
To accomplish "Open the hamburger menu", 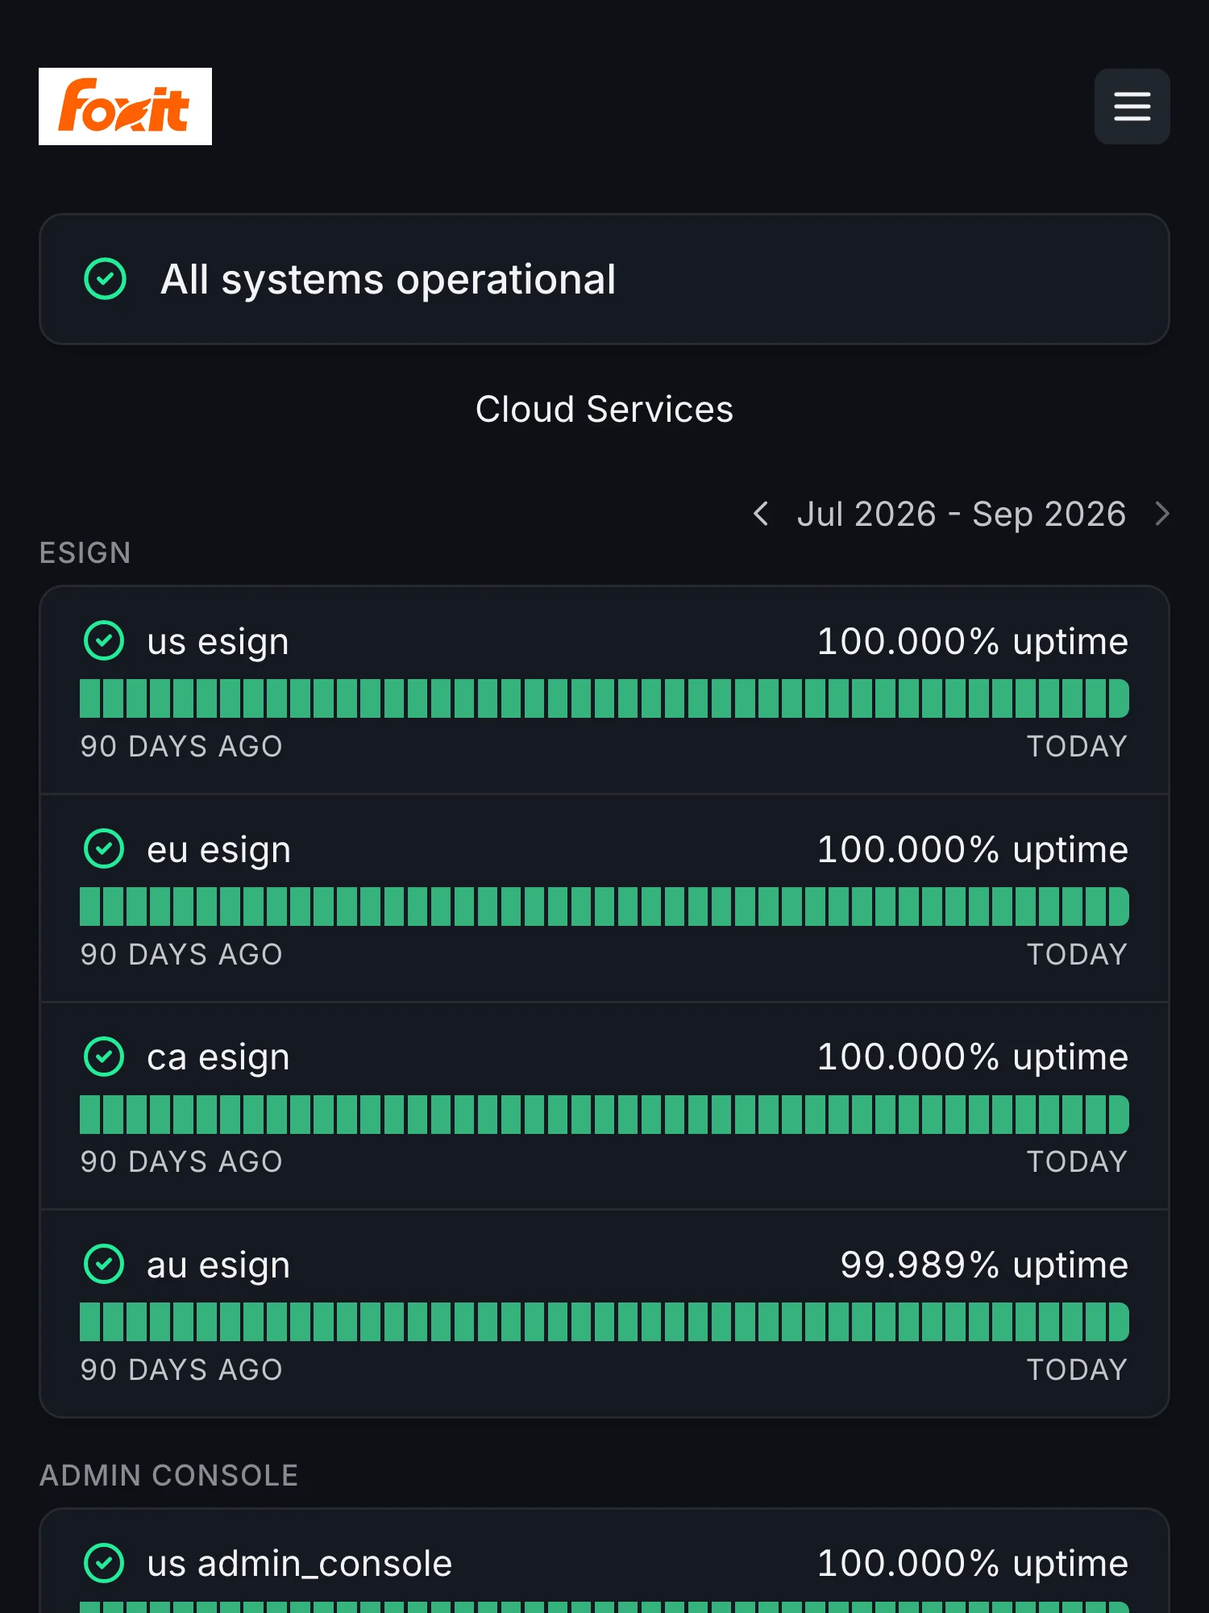I will (1132, 106).
